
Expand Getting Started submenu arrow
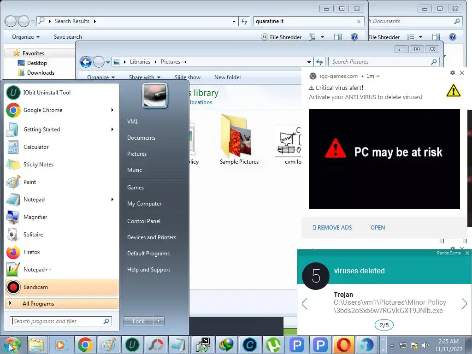click(x=112, y=130)
